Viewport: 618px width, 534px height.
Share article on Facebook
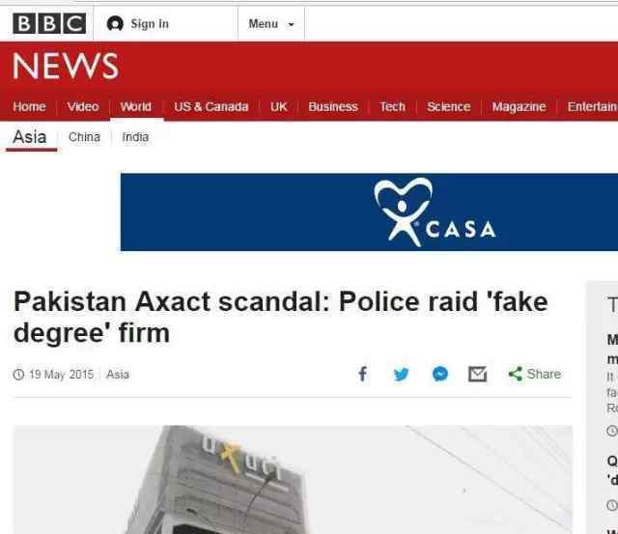363,374
